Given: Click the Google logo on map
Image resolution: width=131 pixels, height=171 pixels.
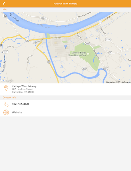Looking at the screenshot, I should pos(7,80).
